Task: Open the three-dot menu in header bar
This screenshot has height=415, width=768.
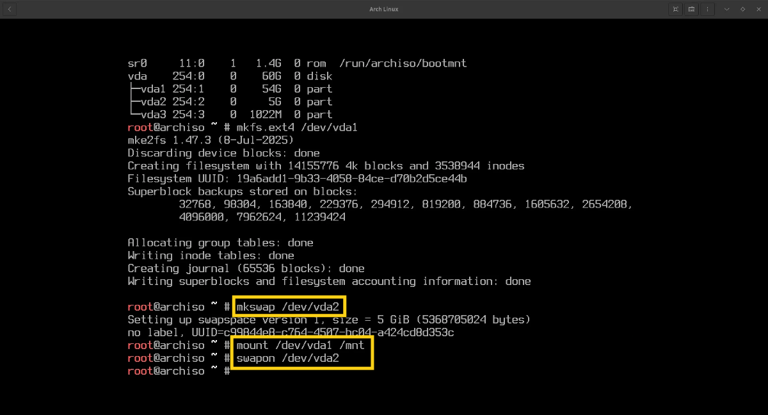Action: click(708, 9)
